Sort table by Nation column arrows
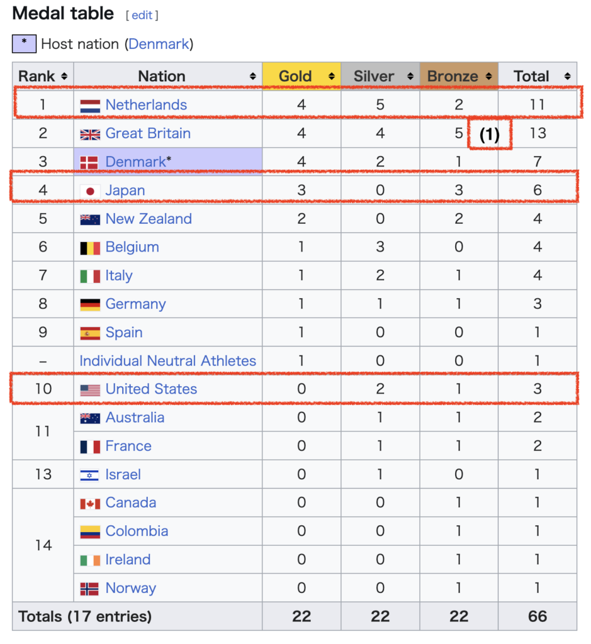The width and height of the screenshot is (591, 644). 253,77
